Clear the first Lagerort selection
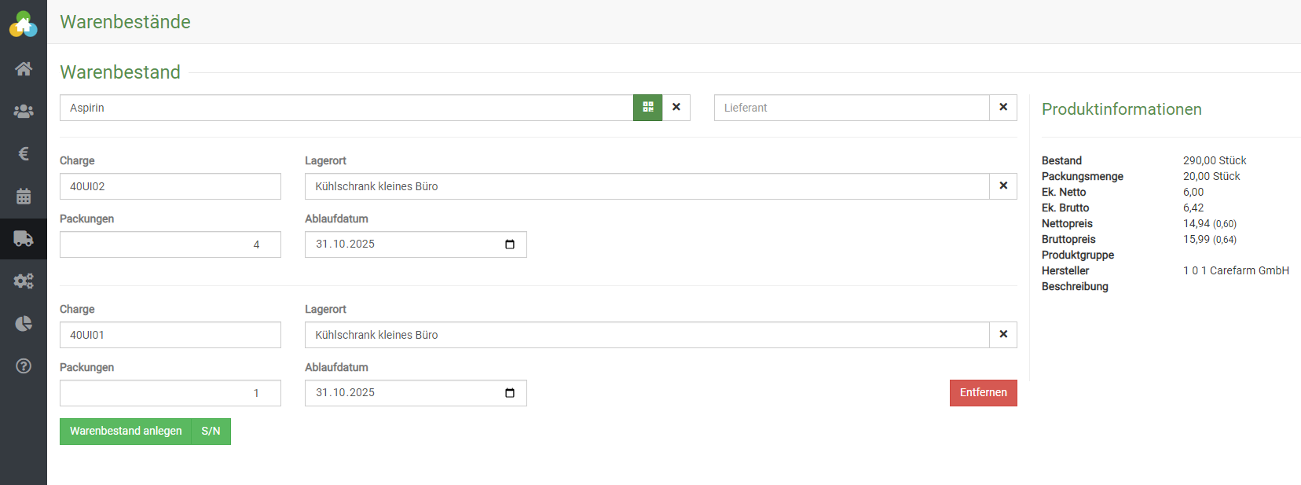This screenshot has width=1301, height=485. point(1003,186)
